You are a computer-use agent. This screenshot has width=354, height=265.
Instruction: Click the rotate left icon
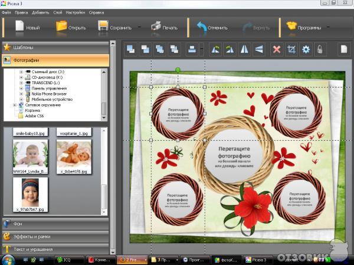click(215, 49)
